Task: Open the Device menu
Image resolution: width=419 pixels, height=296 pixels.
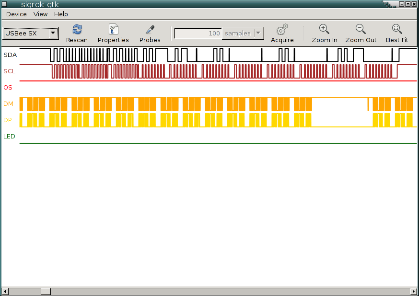Action: click(x=16, y=14)
